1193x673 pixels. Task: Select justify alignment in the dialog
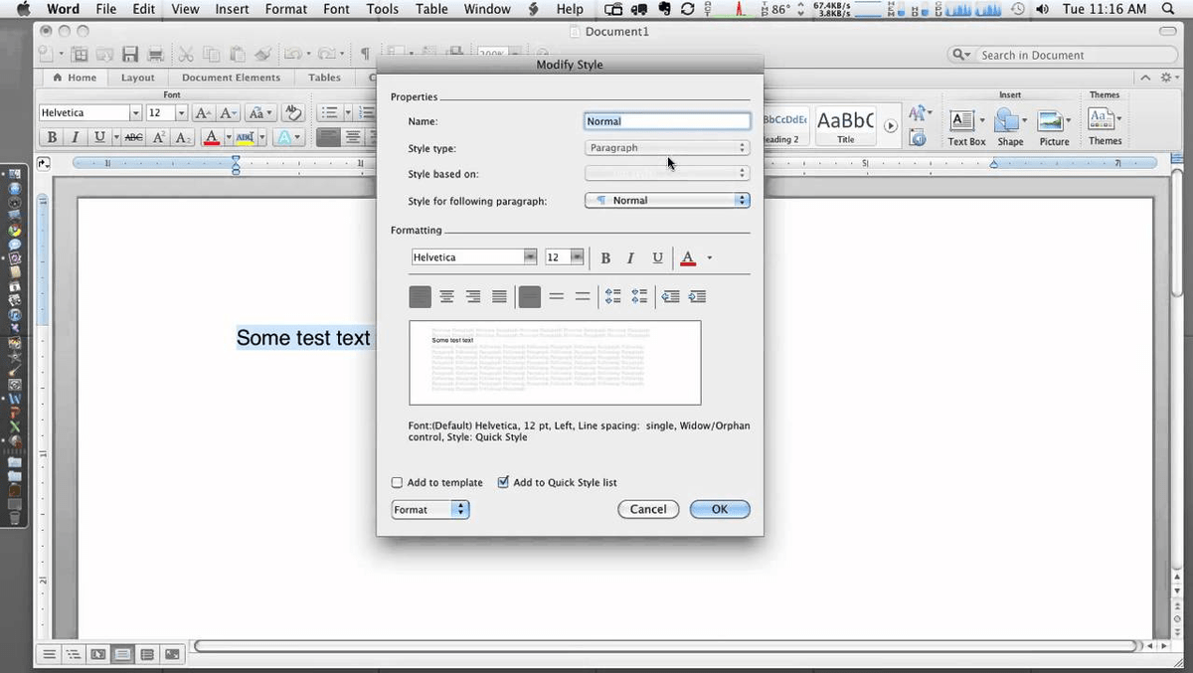498,295
